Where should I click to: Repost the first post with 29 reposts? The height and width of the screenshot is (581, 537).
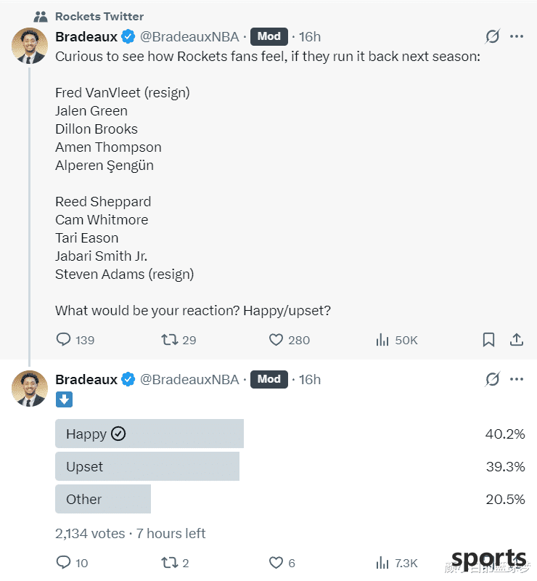pos(168,339)
